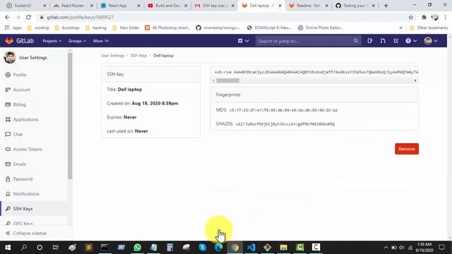The height and width of the screenshot is (254, 452).
Task: Reload the browser page
Action: 28,17
